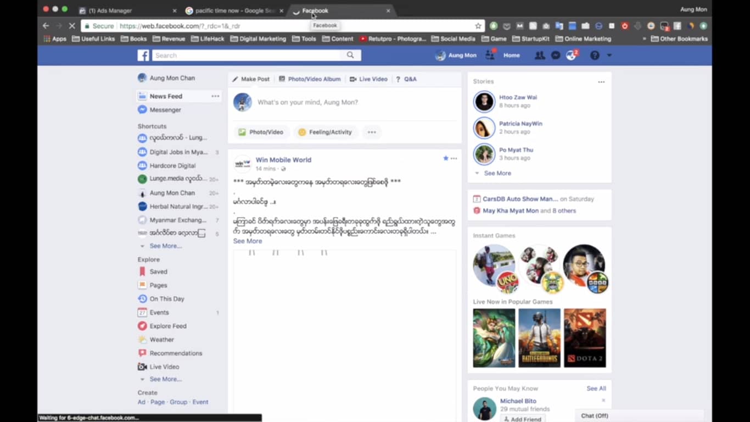Click the browser back arrow

pyautogui.click(x=46, y=26)
